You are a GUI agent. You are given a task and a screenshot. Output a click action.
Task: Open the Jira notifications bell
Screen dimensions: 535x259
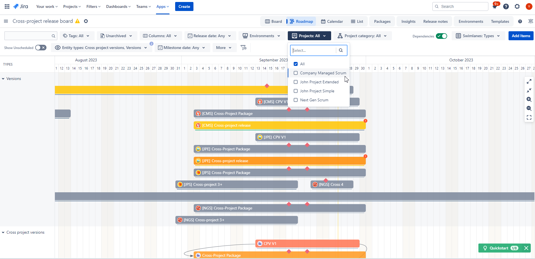click(x=495, y=6)
